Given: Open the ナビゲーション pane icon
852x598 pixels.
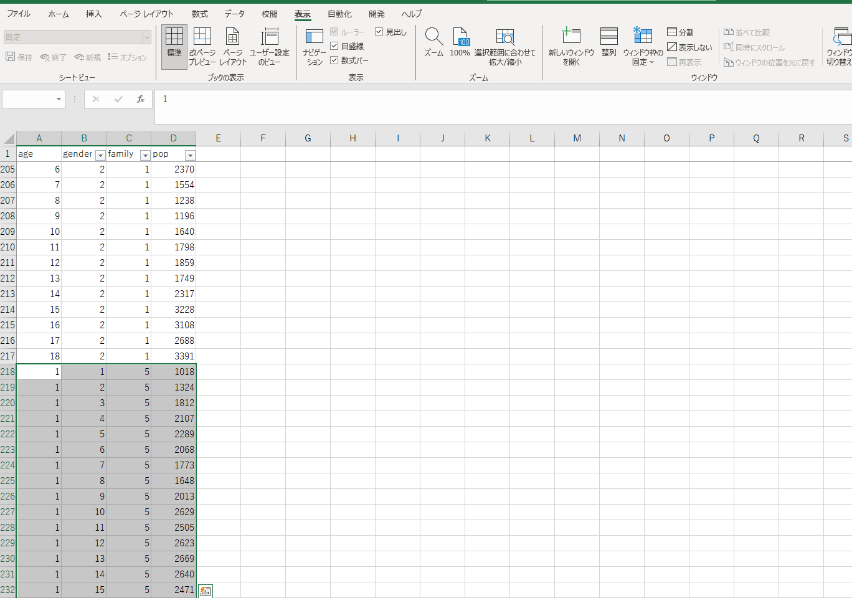Looking at the screenshot, I should click(314, 37).
